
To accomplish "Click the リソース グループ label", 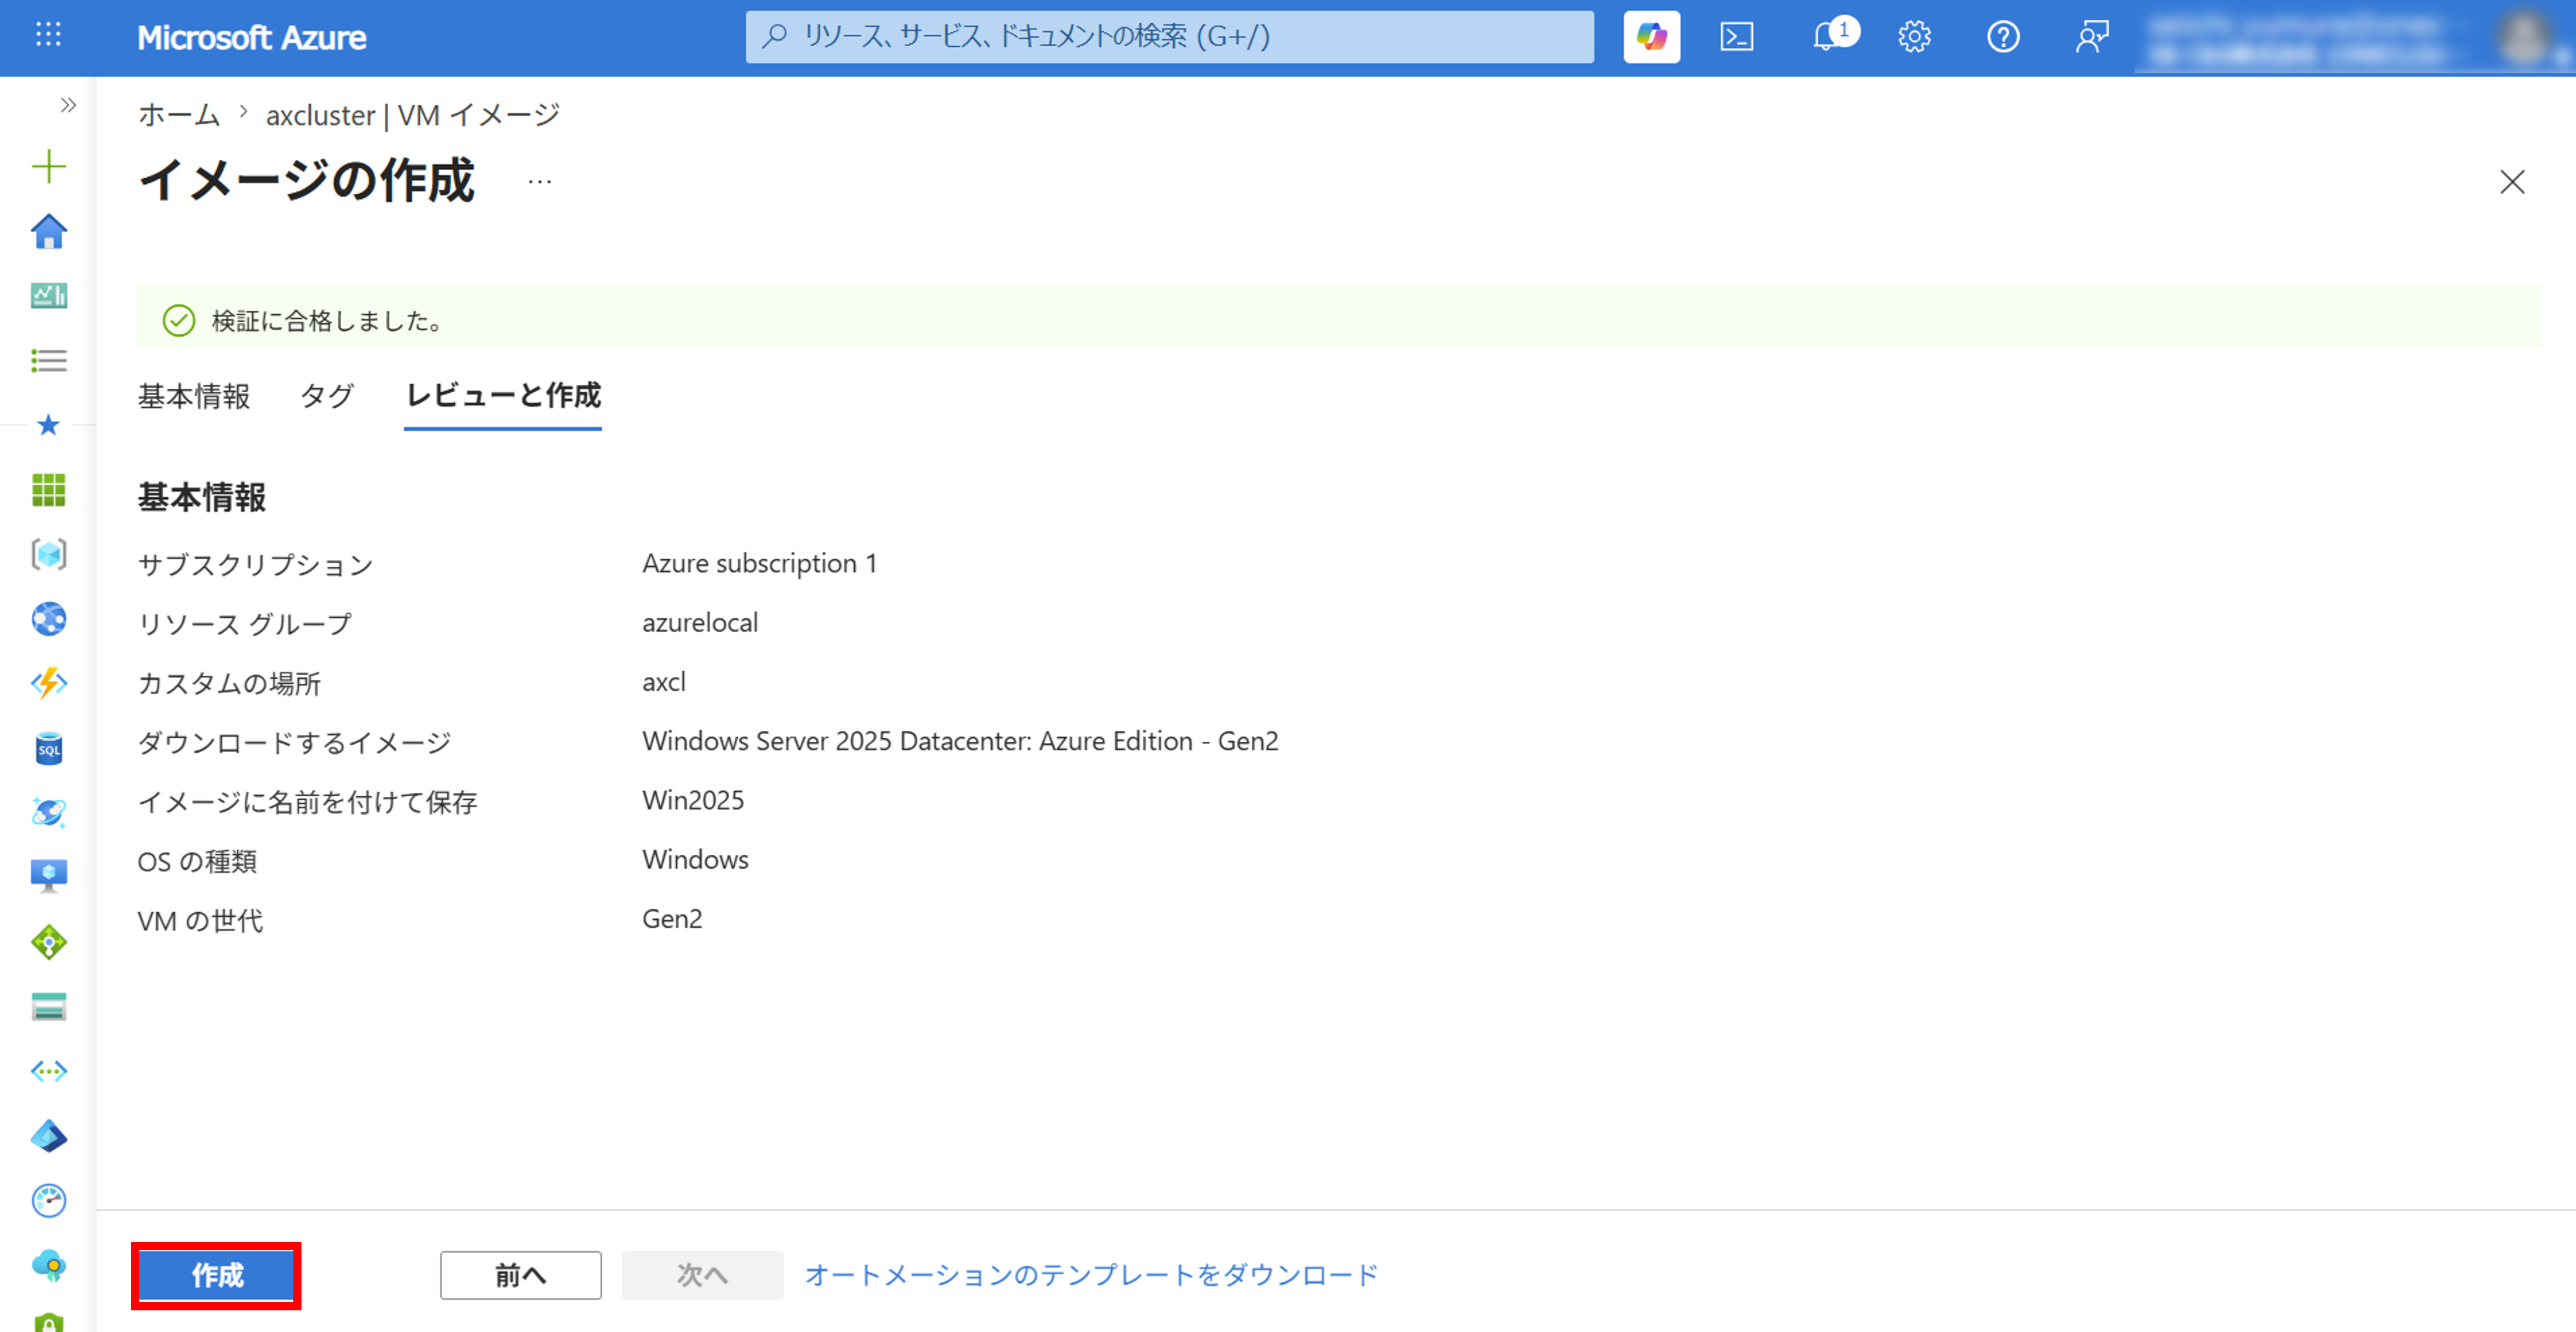I will click(x=245, y=624).
